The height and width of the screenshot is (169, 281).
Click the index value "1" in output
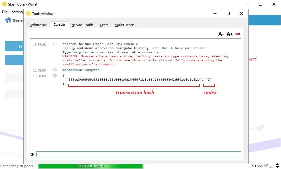[x=209, y=79]
